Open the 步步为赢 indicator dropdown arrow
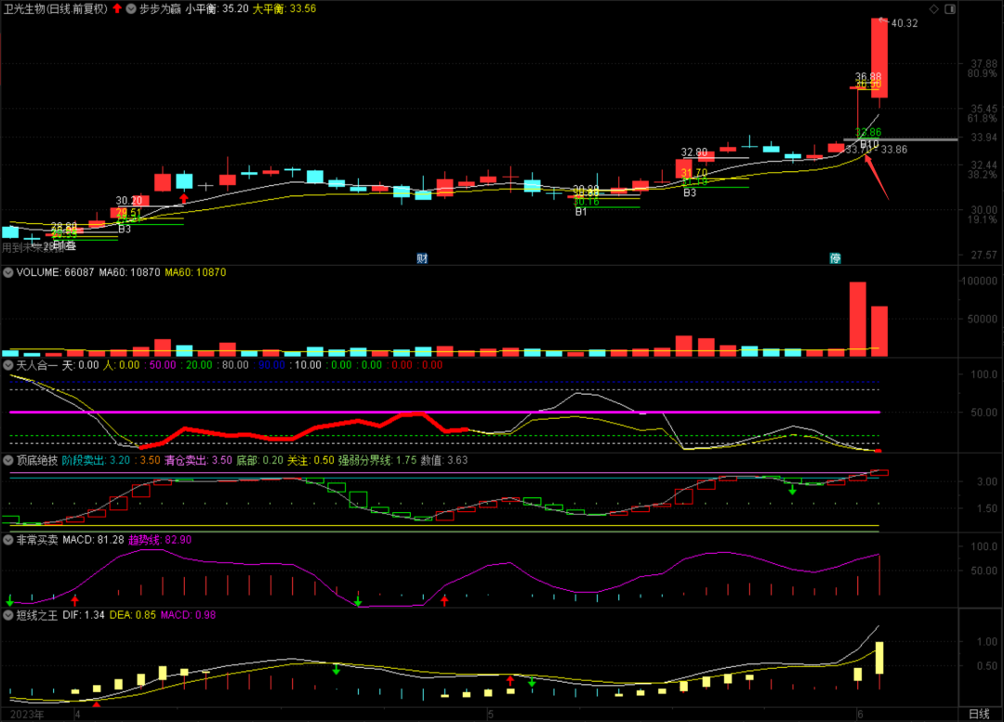The width and height of the screenshot is (1004, 722). click(x=131, y=8)
